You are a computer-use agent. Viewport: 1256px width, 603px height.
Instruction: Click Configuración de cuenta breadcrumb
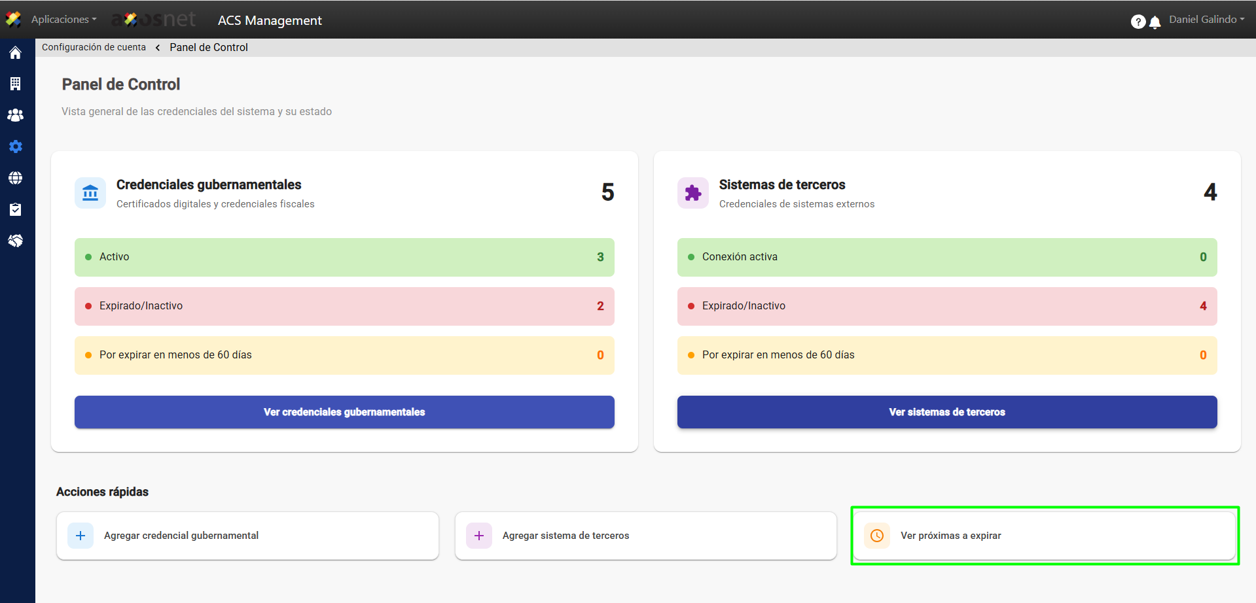(x=94, y=47)
